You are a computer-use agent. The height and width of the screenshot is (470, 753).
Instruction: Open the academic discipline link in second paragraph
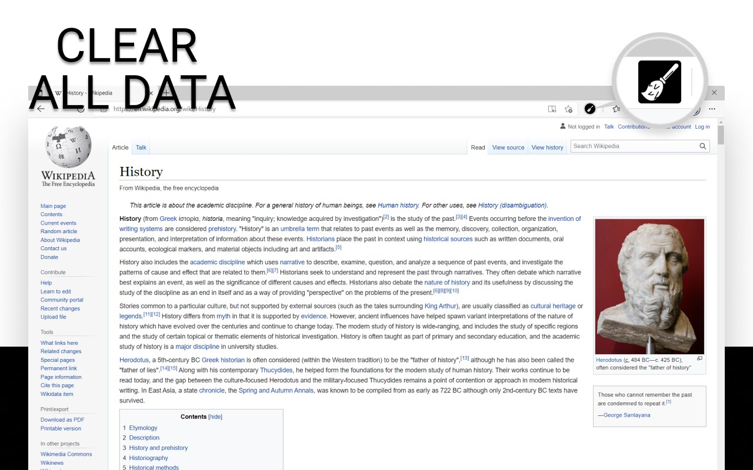click(x=217, y=262)
